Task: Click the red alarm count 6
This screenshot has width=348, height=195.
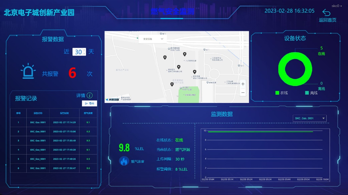Action: tap(72, 73)
